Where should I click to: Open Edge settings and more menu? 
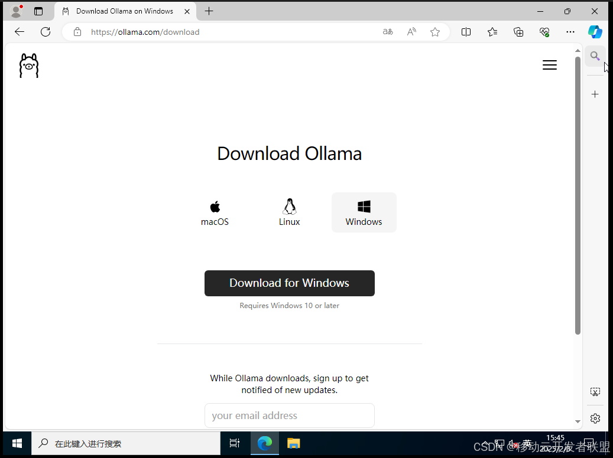[570, 32]
